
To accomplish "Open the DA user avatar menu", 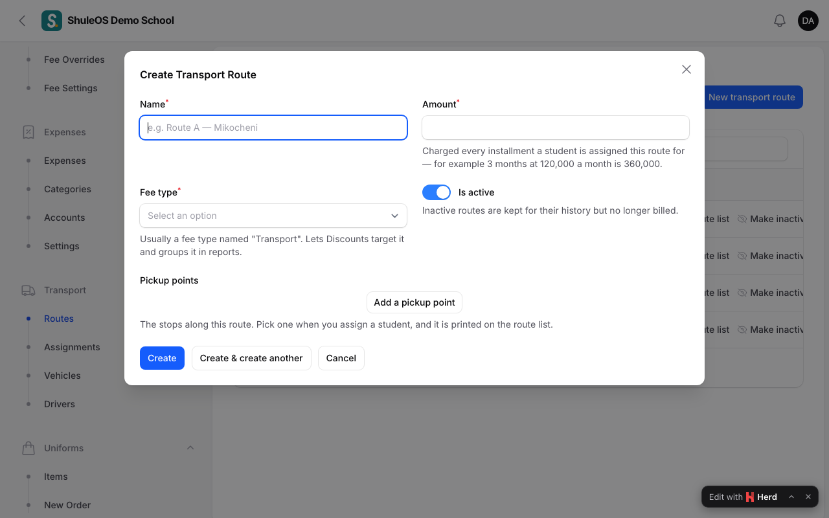I will [808, 21].
